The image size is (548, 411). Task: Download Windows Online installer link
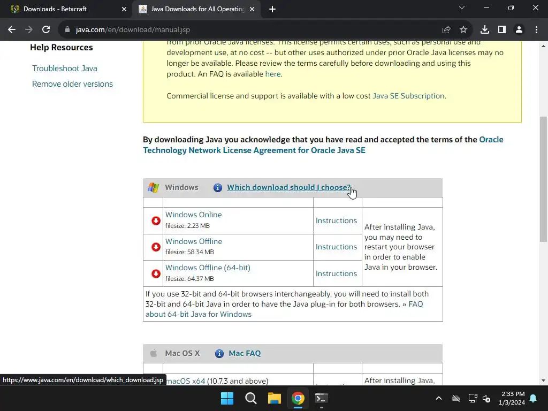(x=193, y=215)
